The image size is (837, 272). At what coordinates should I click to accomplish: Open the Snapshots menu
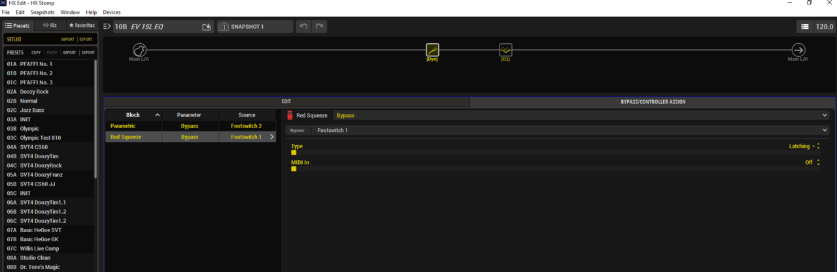tap(43, 12)
